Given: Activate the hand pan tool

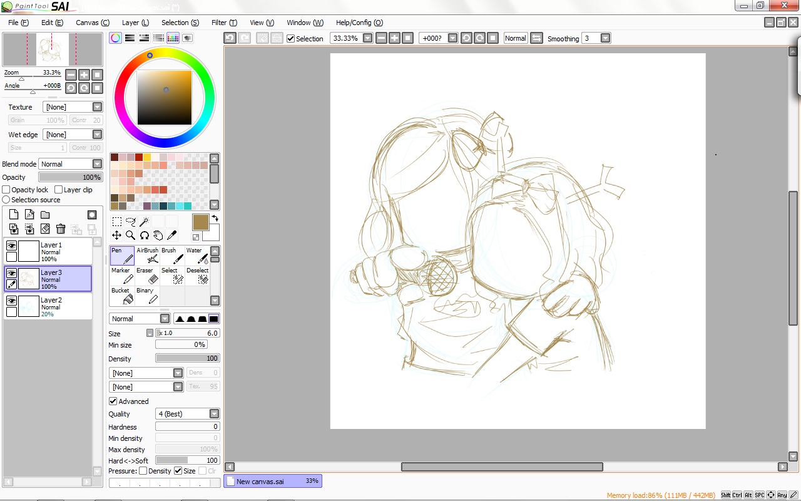Looking at the screenshot, I should click(x=158, y=235).
